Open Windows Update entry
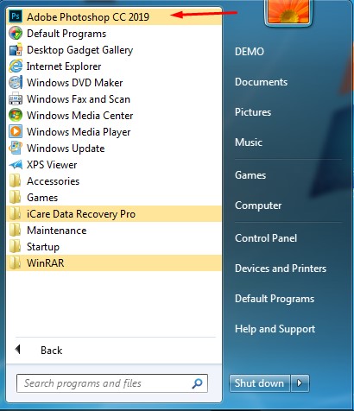 pos(114,149)
